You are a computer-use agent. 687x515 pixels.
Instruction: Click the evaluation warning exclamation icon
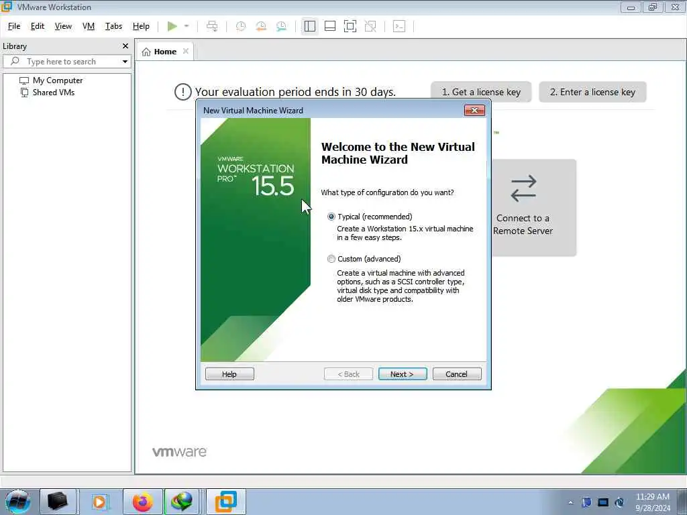coord(182,92)
